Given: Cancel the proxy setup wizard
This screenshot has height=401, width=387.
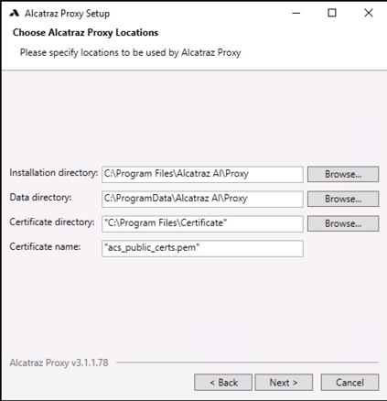Looking at the screenshot, I should coord(349,383).
